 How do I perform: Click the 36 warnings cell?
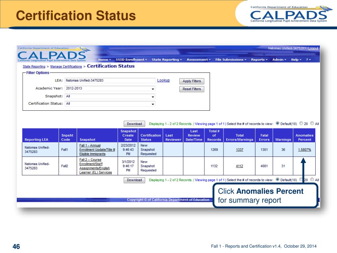[x=283, y=150]
